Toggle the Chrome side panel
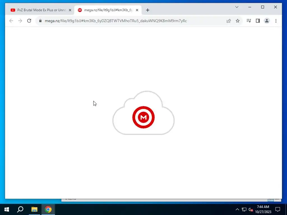Viewport: 287px width, 215px height. [258, 21]
